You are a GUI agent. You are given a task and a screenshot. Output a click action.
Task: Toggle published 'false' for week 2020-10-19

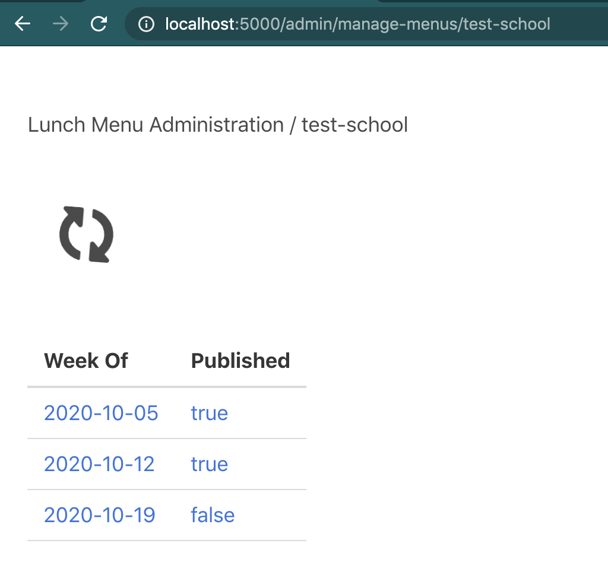coord(213,516)
